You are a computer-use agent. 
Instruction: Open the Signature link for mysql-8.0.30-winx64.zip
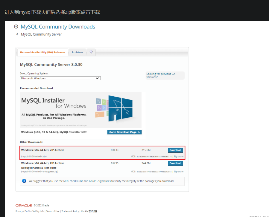point(179,156)
